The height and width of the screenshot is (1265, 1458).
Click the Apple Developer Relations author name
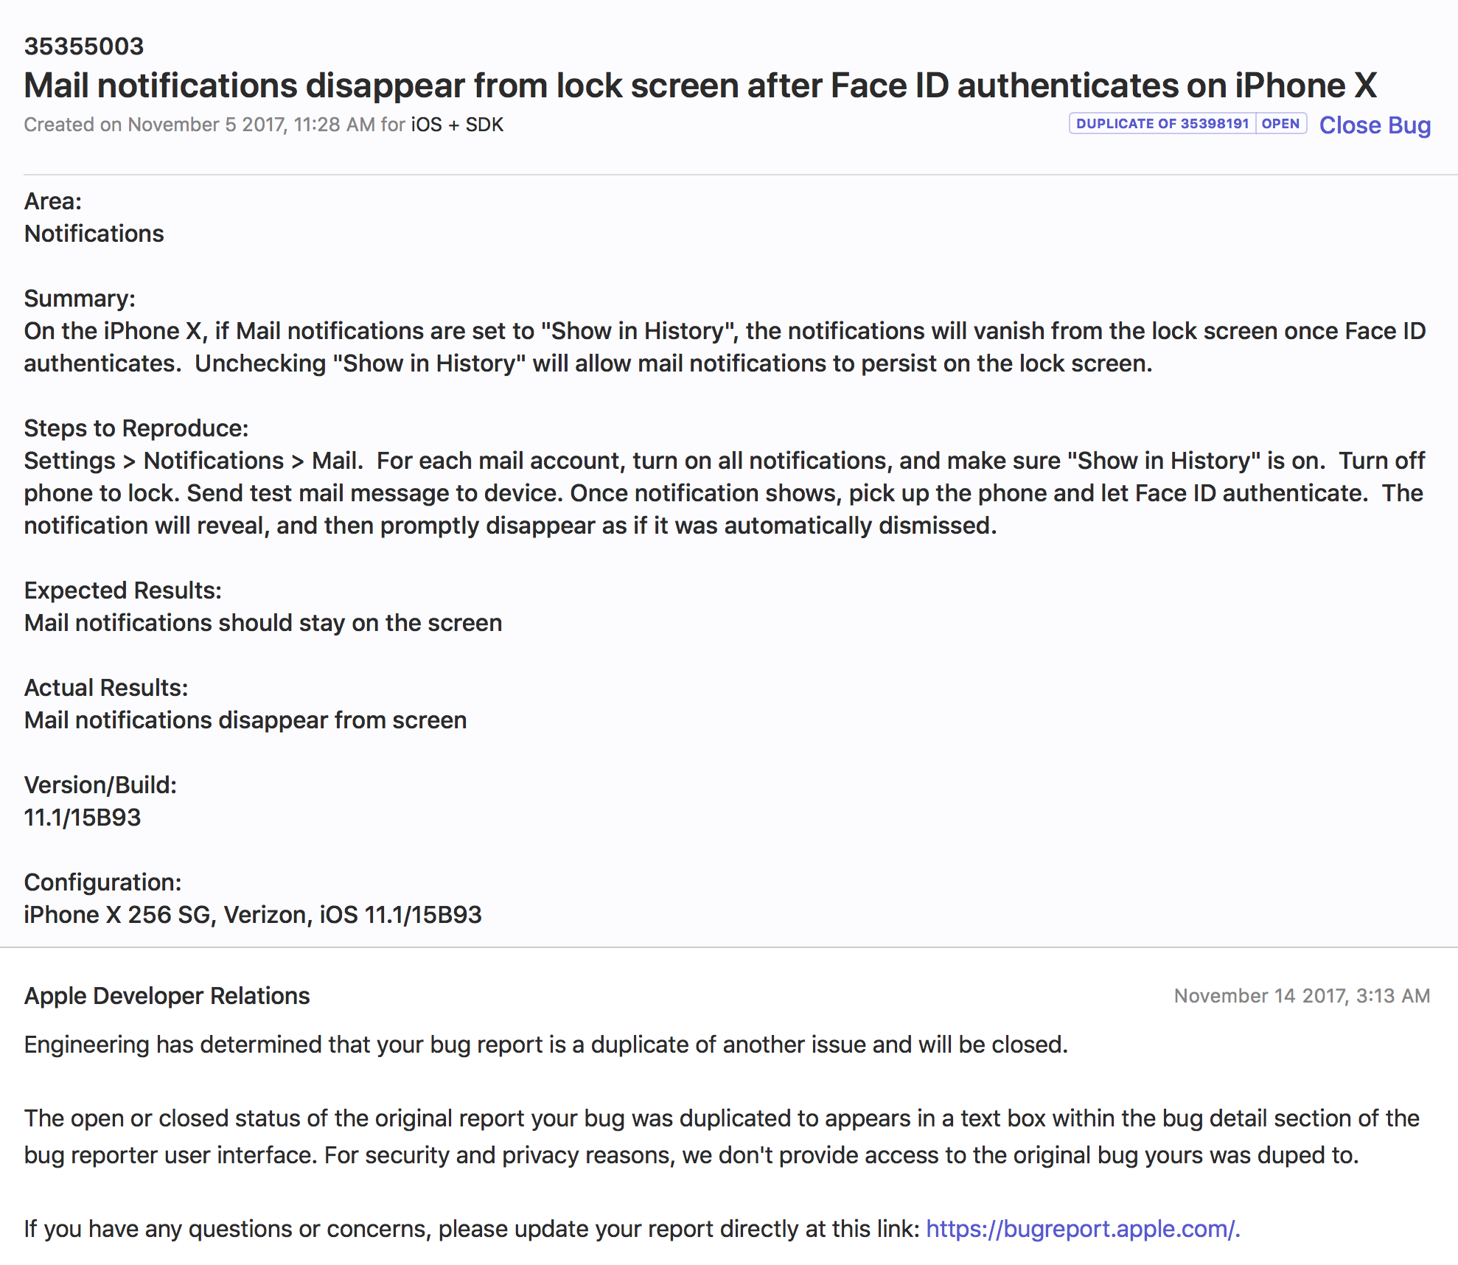(167, 996)
